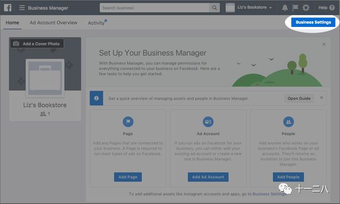This screenshot has width=340, height=204.
Task: Click the blue info icon on guide banner
Action: coord(97,98)
